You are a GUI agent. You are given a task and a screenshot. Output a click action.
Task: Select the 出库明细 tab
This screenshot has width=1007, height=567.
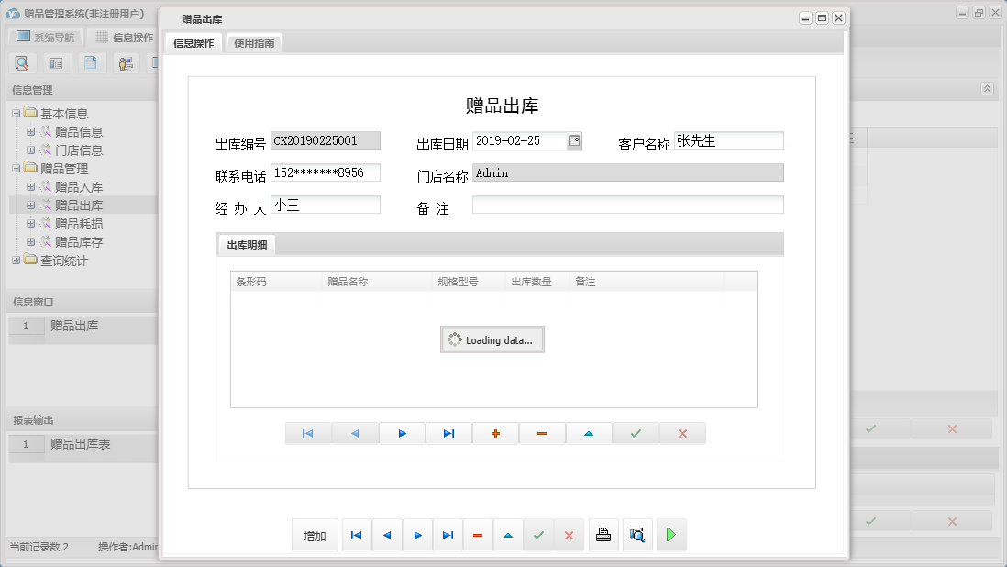pyautogui.click(x=246, y=245)
